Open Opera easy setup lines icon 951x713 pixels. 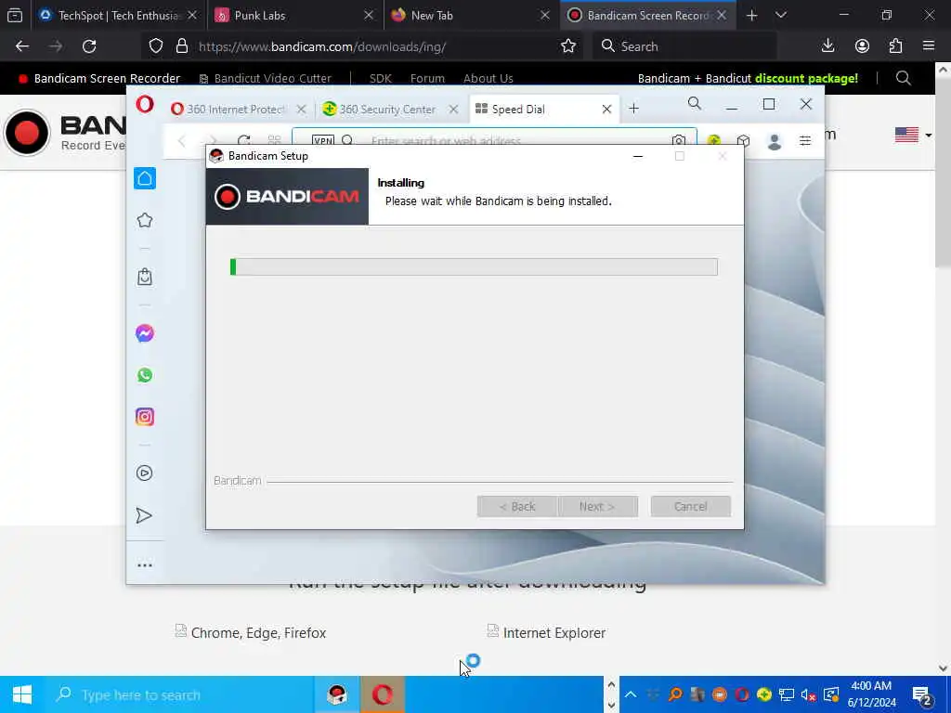(x=805, y=141)
